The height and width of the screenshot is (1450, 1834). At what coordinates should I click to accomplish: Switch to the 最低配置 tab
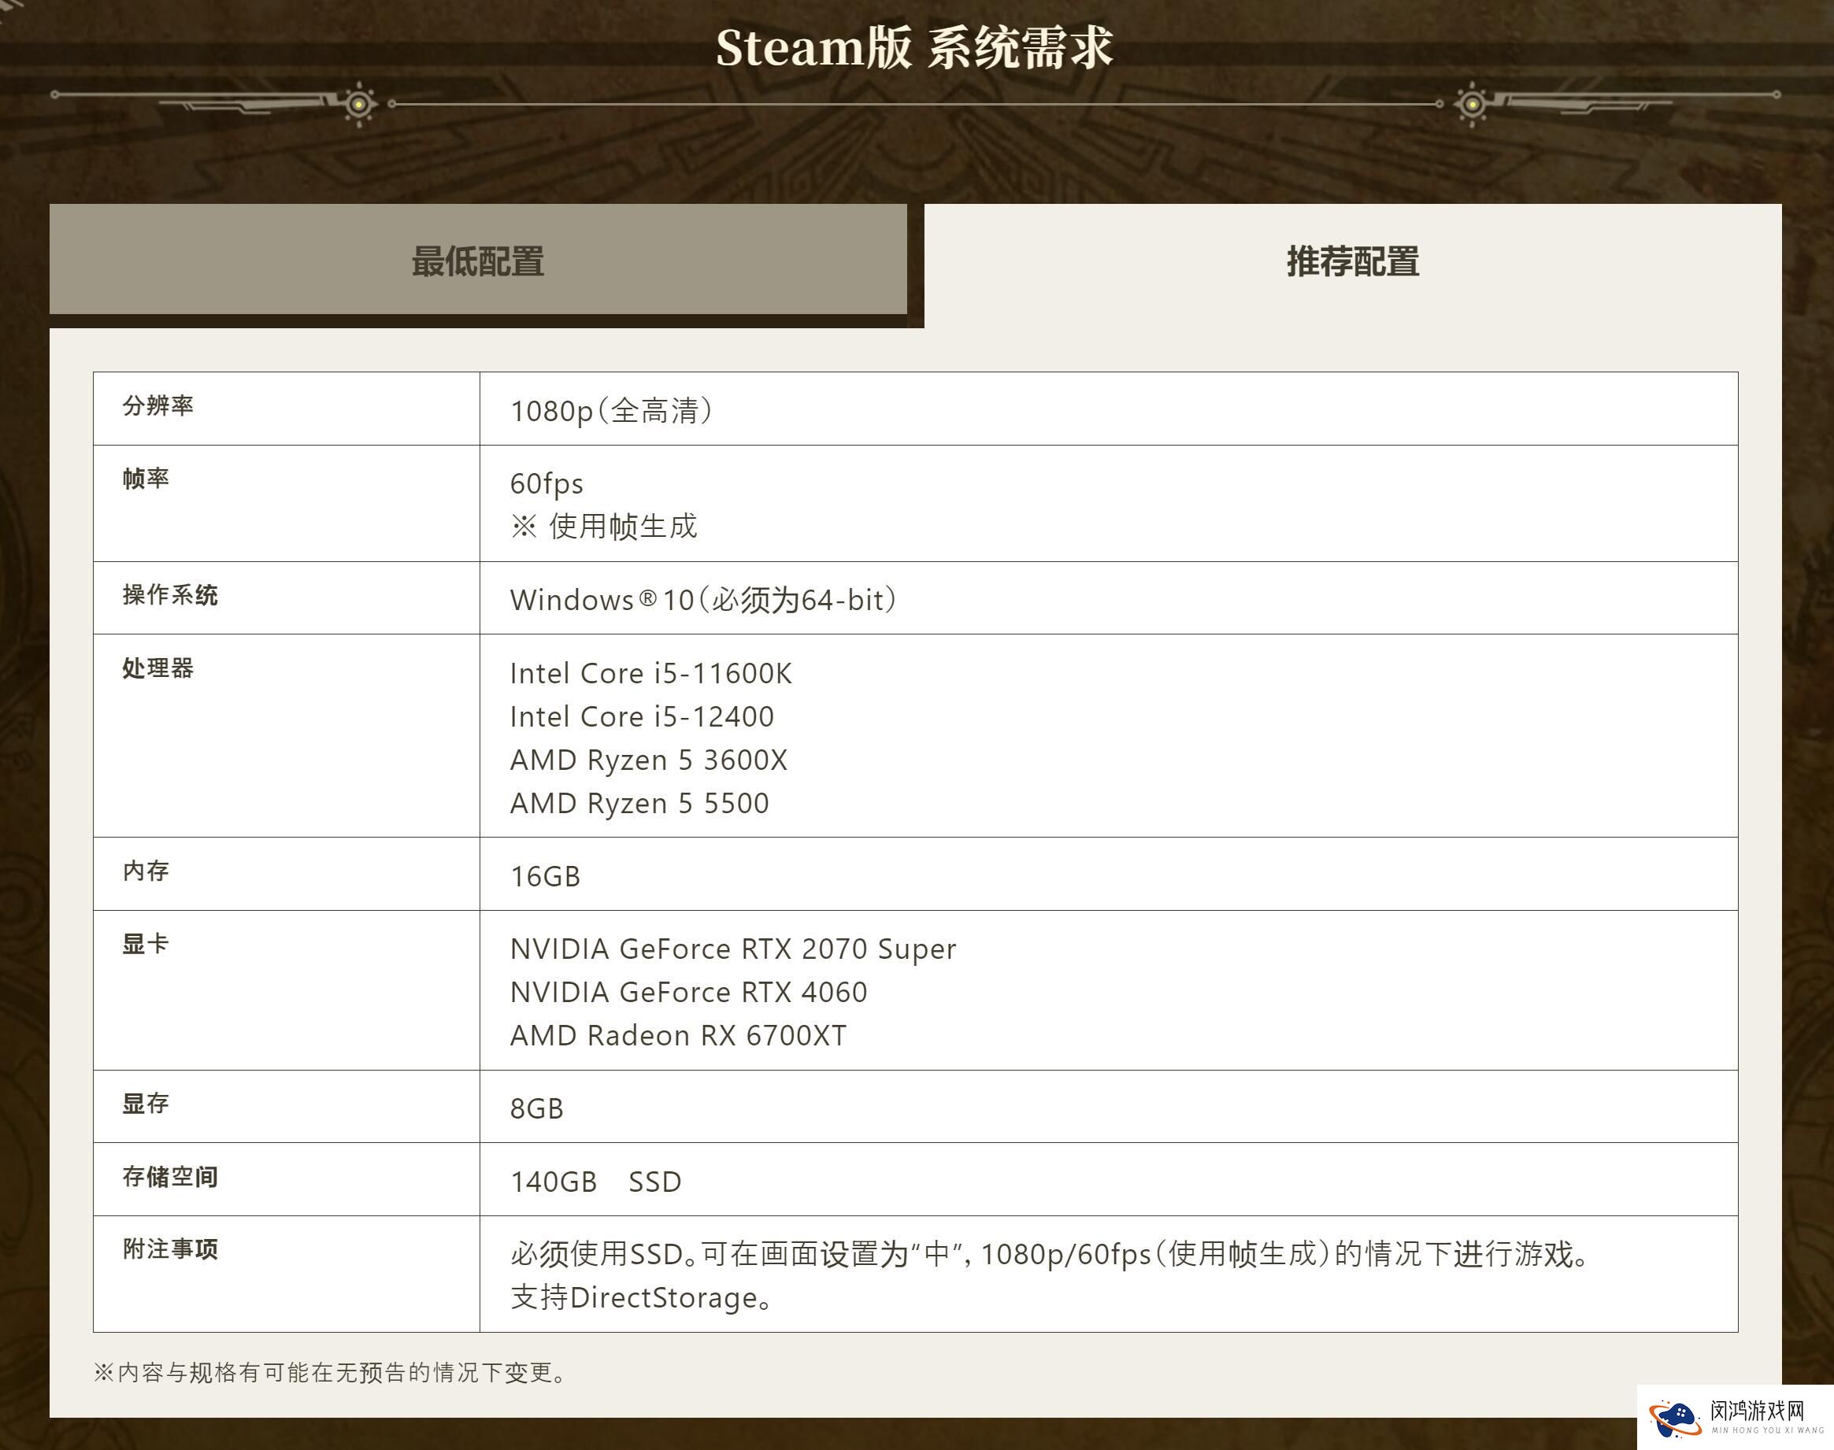click(x=478, y=259)
